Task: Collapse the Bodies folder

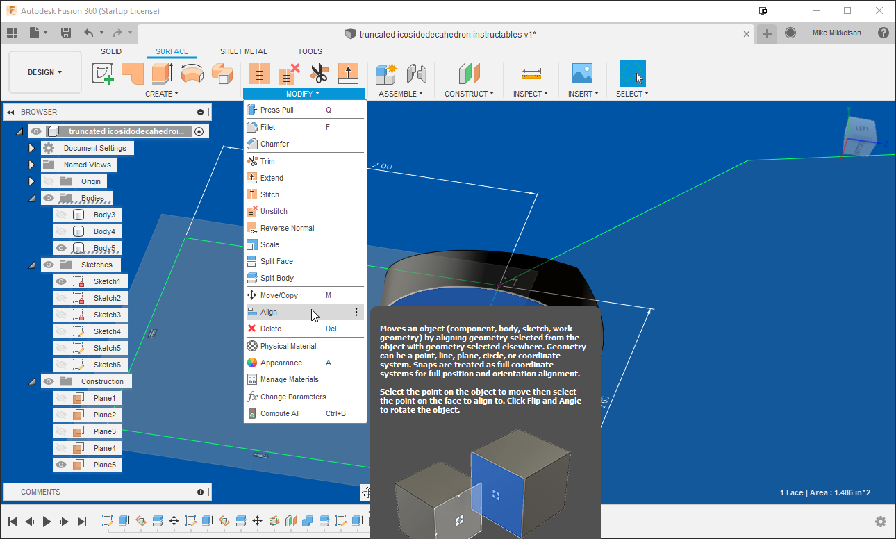Action: click(31, 198)
